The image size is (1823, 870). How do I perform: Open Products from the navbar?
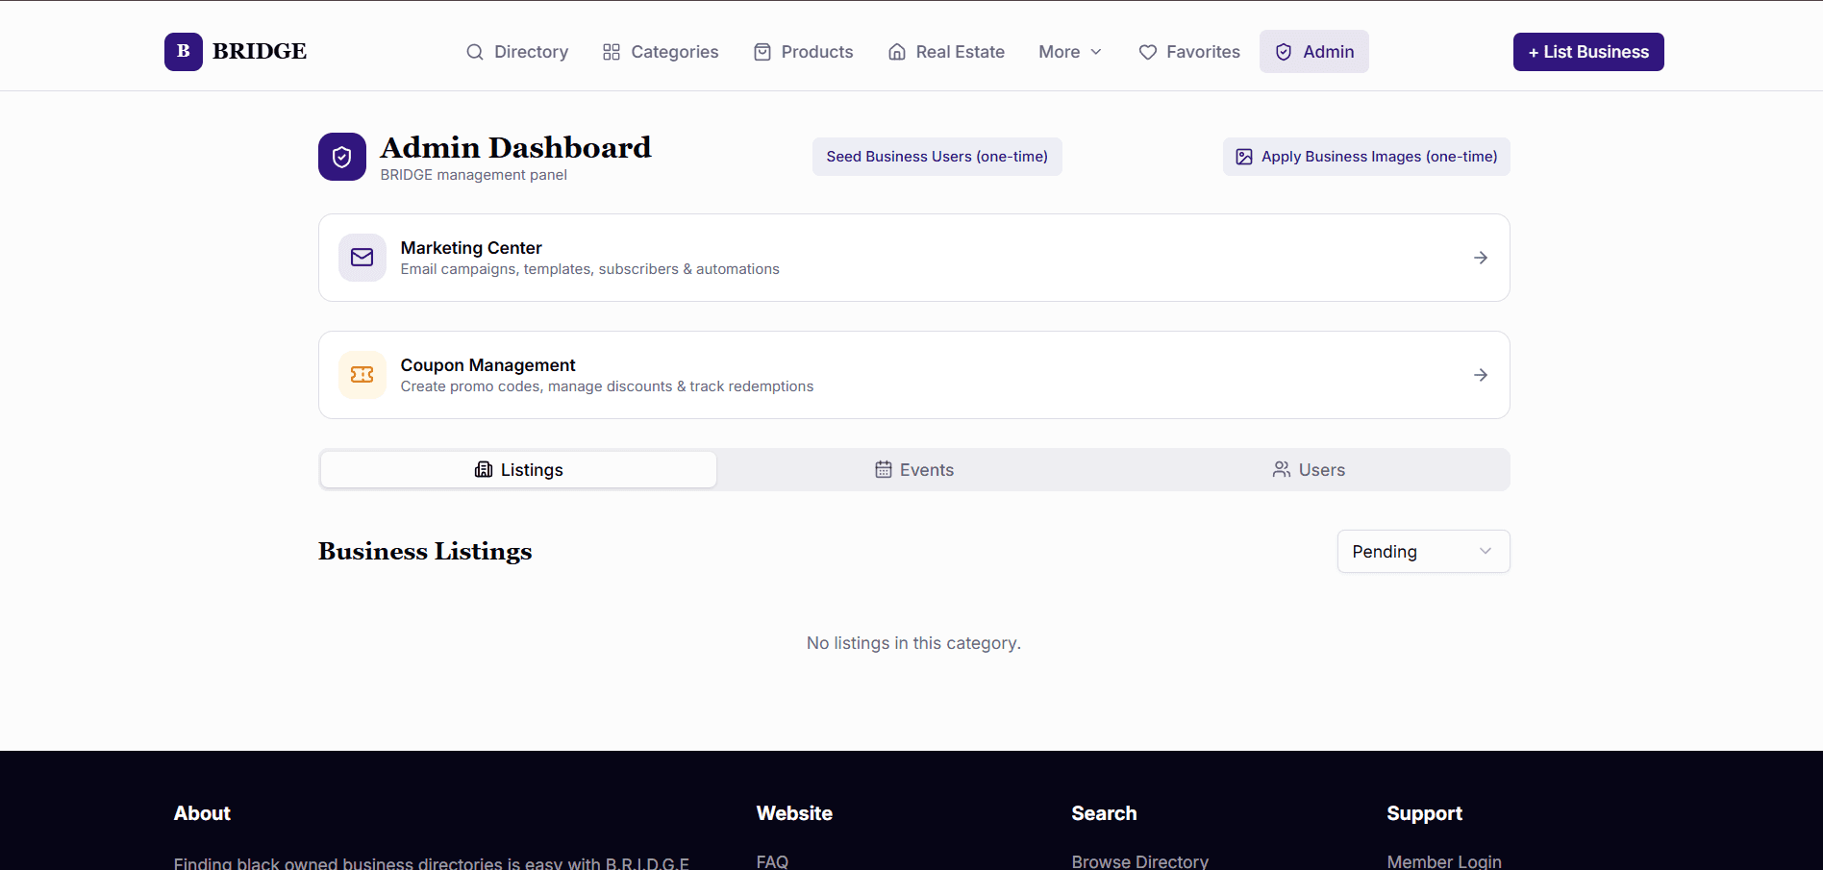coord(804,52)
